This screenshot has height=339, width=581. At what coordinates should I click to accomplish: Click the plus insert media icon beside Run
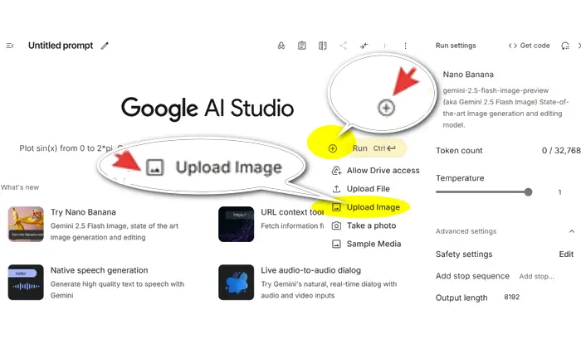333,148
